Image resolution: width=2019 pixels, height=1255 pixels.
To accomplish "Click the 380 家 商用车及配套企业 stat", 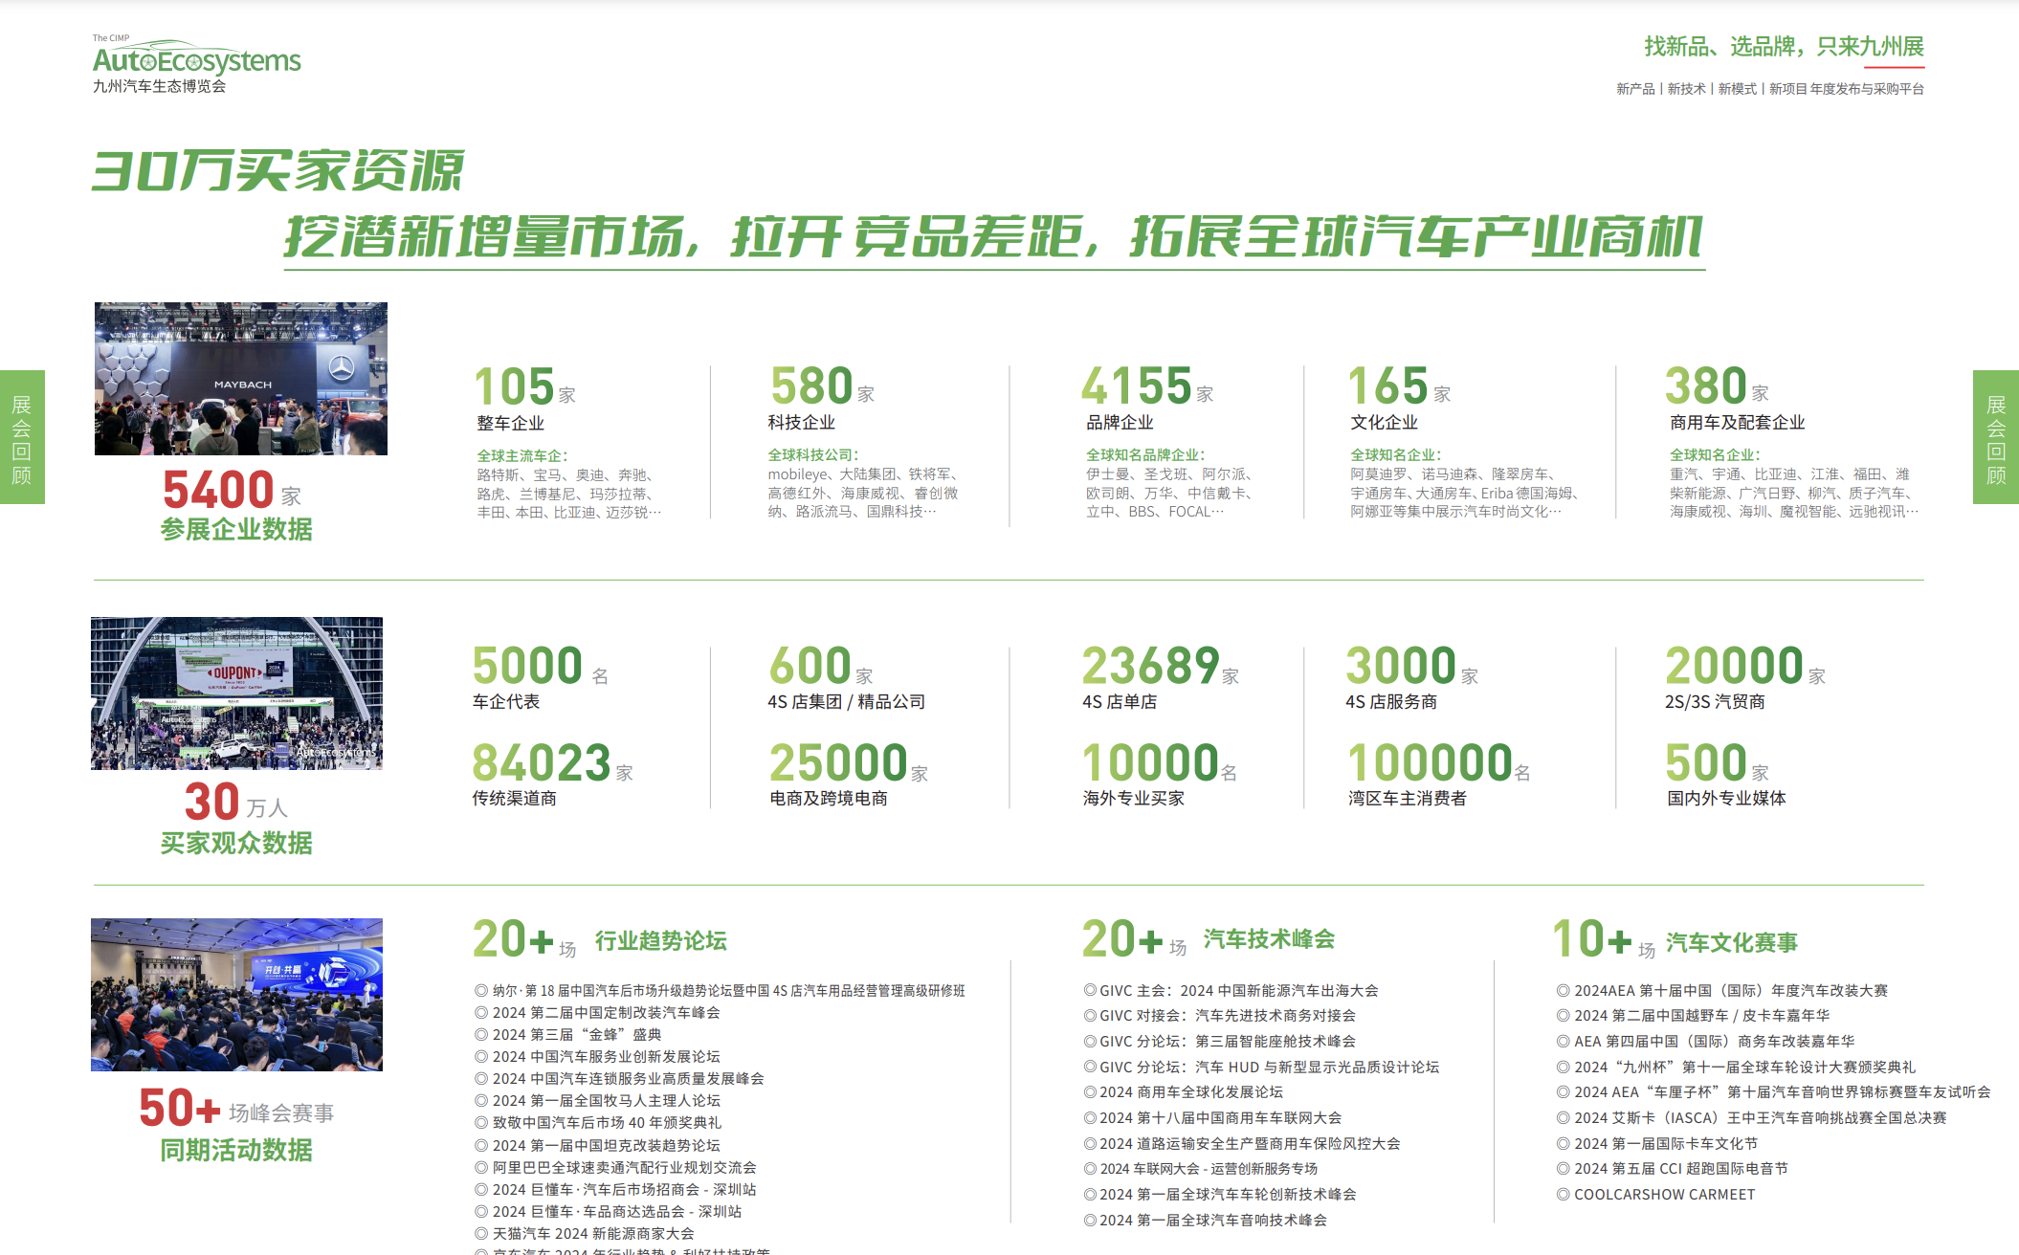I will [1735, 399].
